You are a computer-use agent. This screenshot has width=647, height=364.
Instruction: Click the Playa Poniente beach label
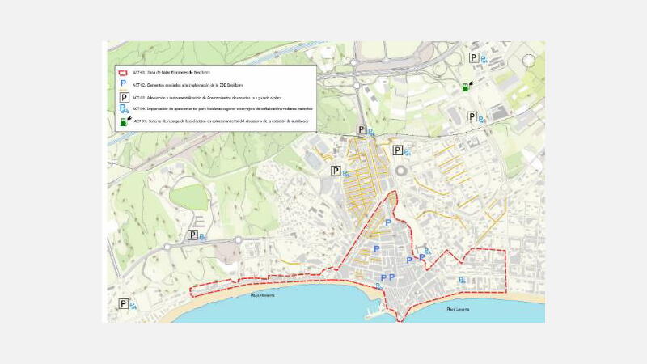click(262, 295)
